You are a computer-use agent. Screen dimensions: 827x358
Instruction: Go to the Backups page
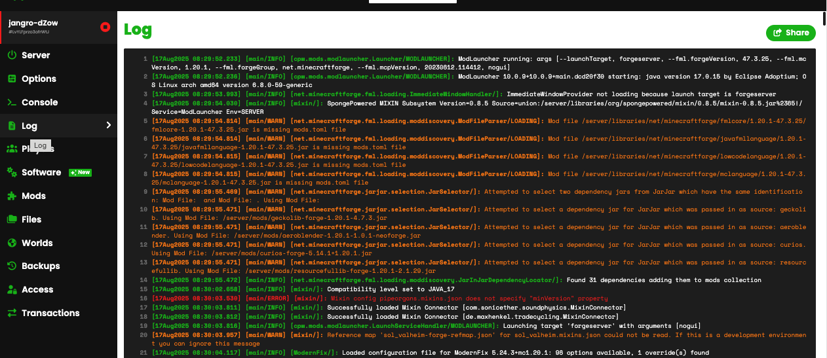point(41,266)
